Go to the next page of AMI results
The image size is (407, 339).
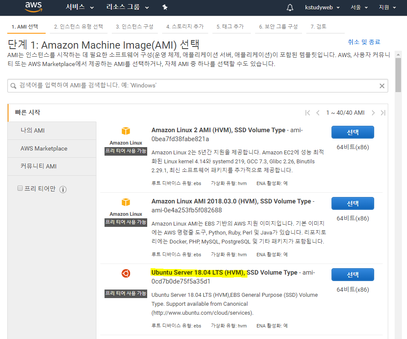[x=373, y=113]
